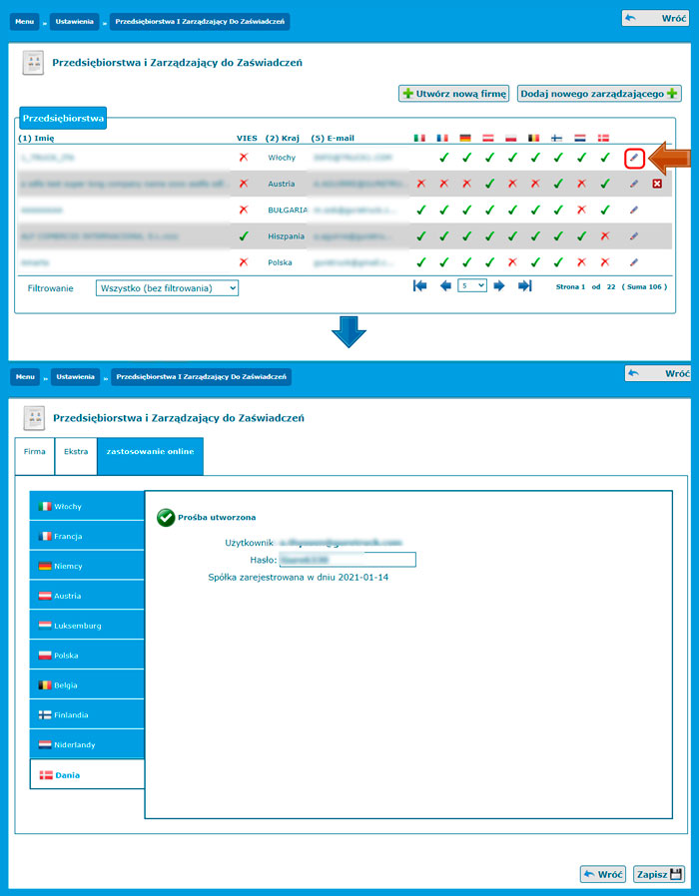Select Finlandia in country side list

pos(87,714)
